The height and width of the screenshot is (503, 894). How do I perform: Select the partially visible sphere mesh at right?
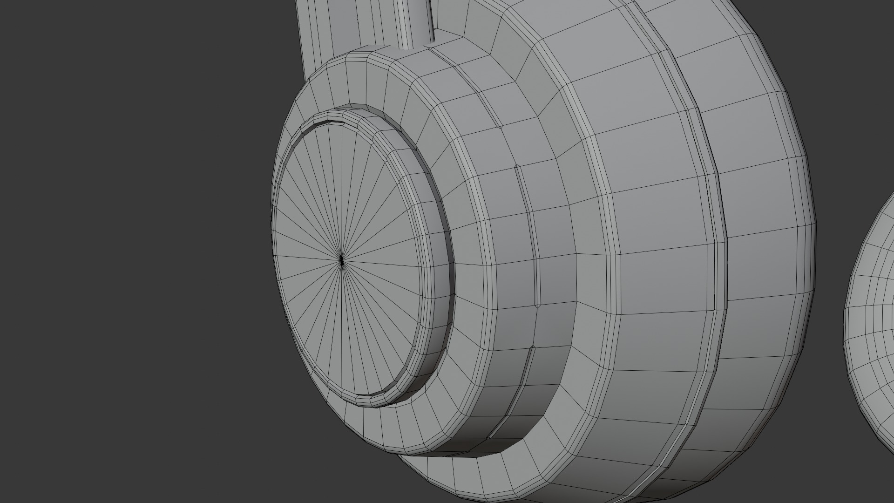870,323
